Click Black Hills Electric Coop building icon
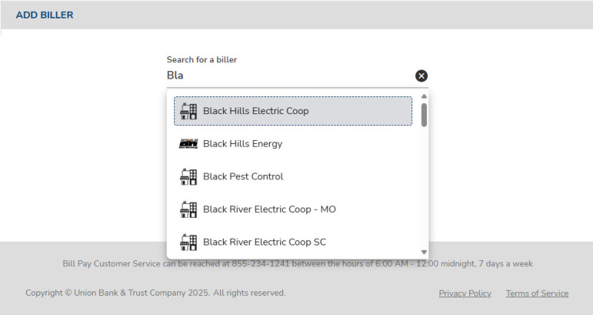 pyautogui.click(x=188, y=111)
